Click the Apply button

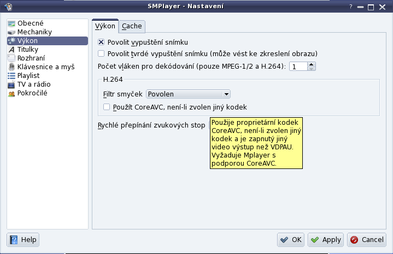pos(326,240)
